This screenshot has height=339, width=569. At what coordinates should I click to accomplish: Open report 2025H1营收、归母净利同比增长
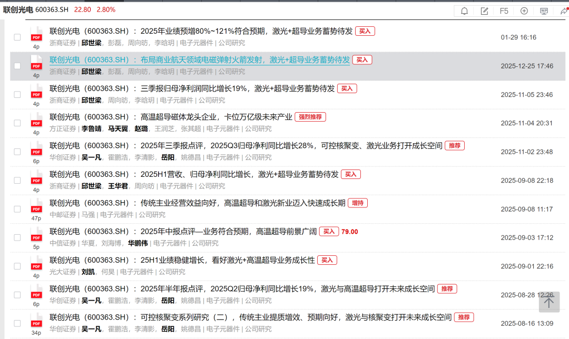194,174
